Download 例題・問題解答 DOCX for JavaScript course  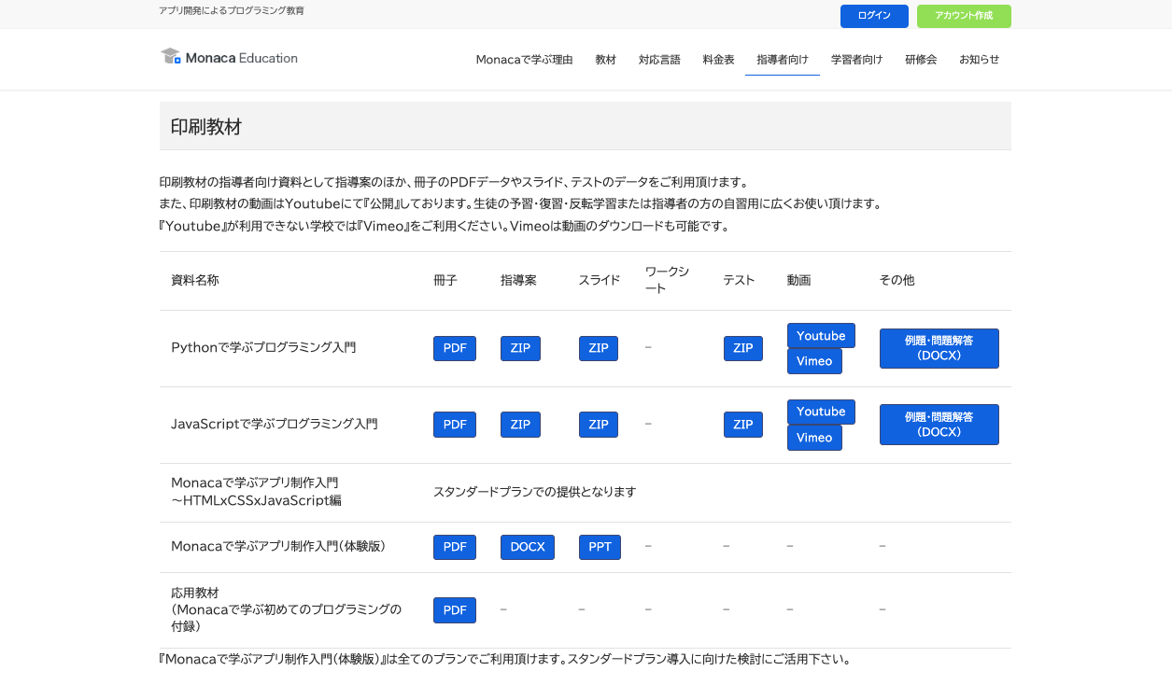pos(939,424)
